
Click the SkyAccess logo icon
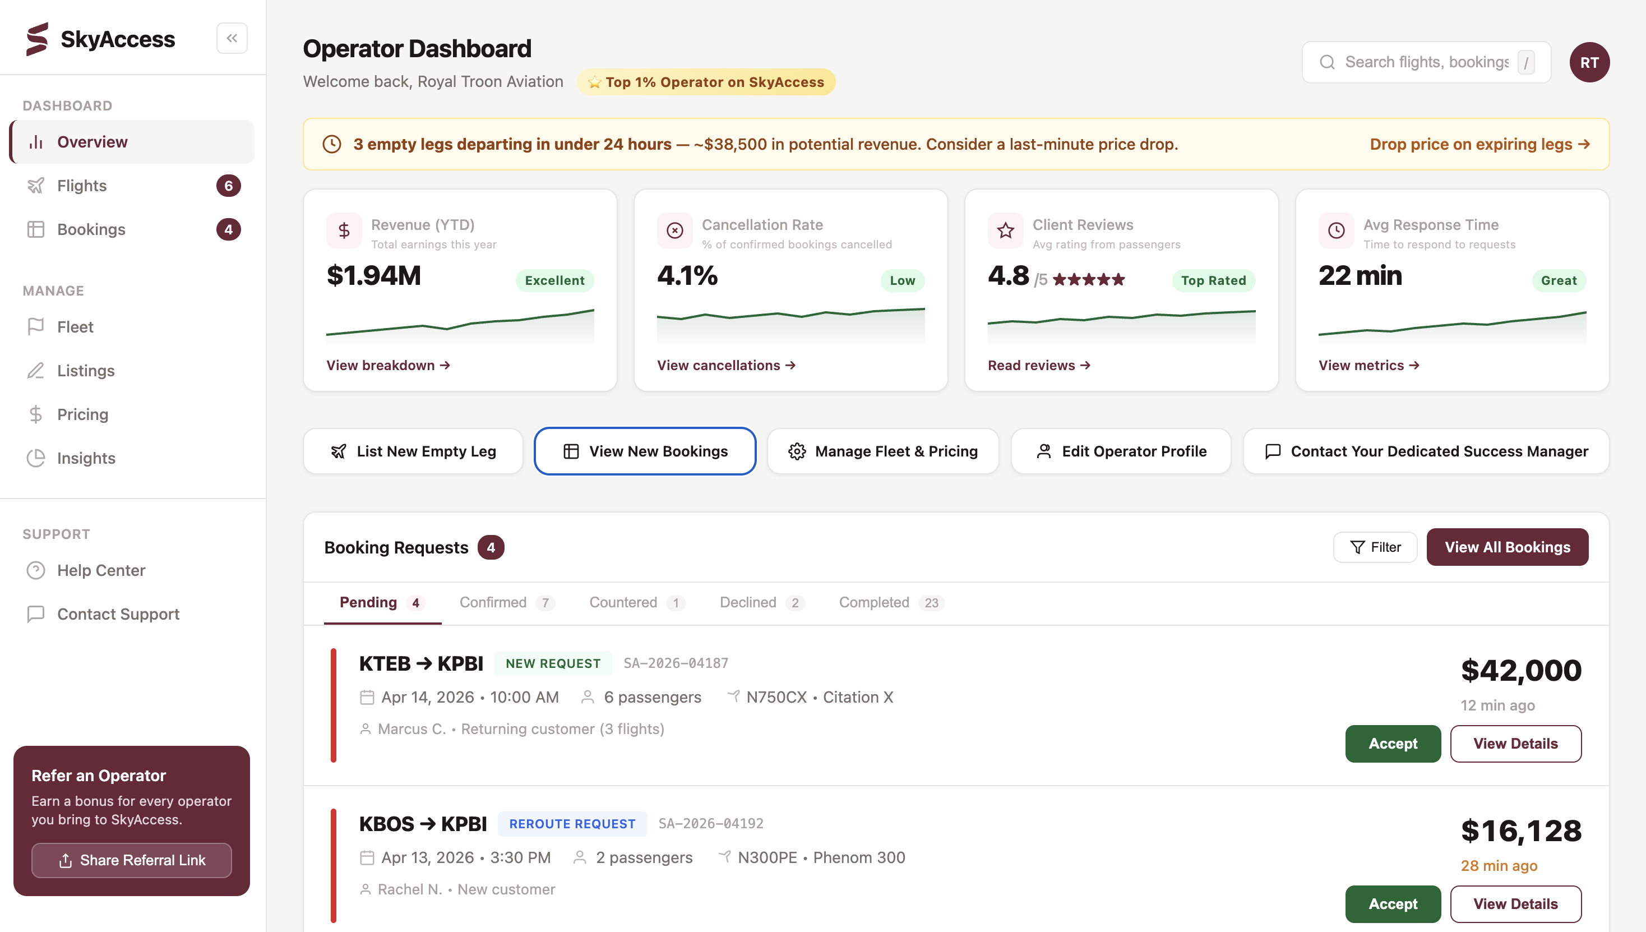(37, 39)
